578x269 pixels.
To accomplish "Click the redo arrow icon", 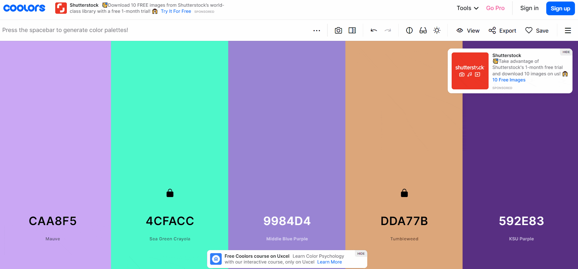I will pyautogui.click(x=388, y=30).
